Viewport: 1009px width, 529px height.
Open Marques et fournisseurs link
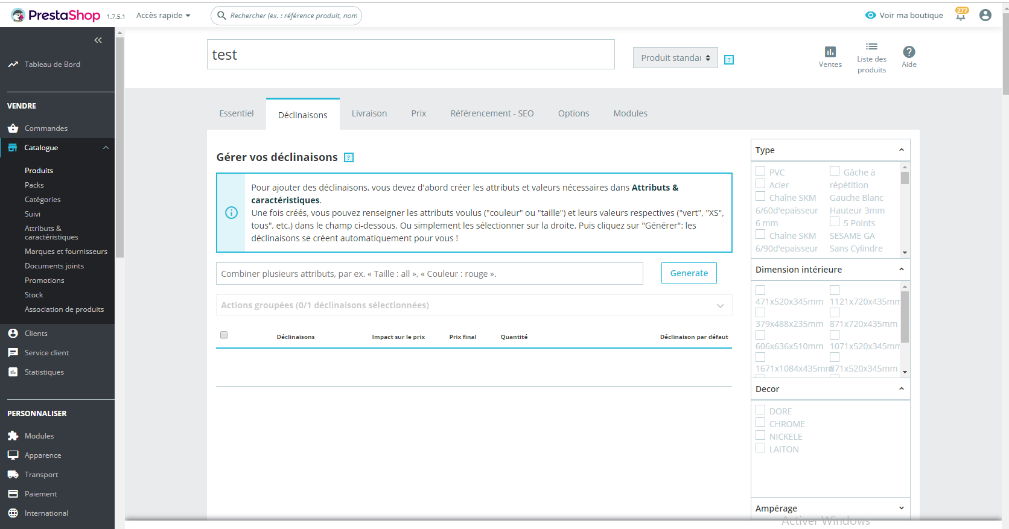tap(66, 252)
